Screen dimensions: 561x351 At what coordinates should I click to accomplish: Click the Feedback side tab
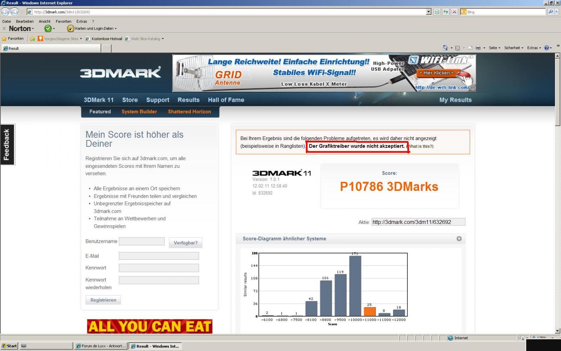click(7, 145)
